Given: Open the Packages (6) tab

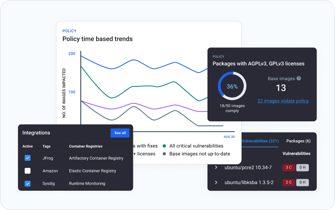Looking at the screenshot, I should pyautogui.click(x=298, y=141).
